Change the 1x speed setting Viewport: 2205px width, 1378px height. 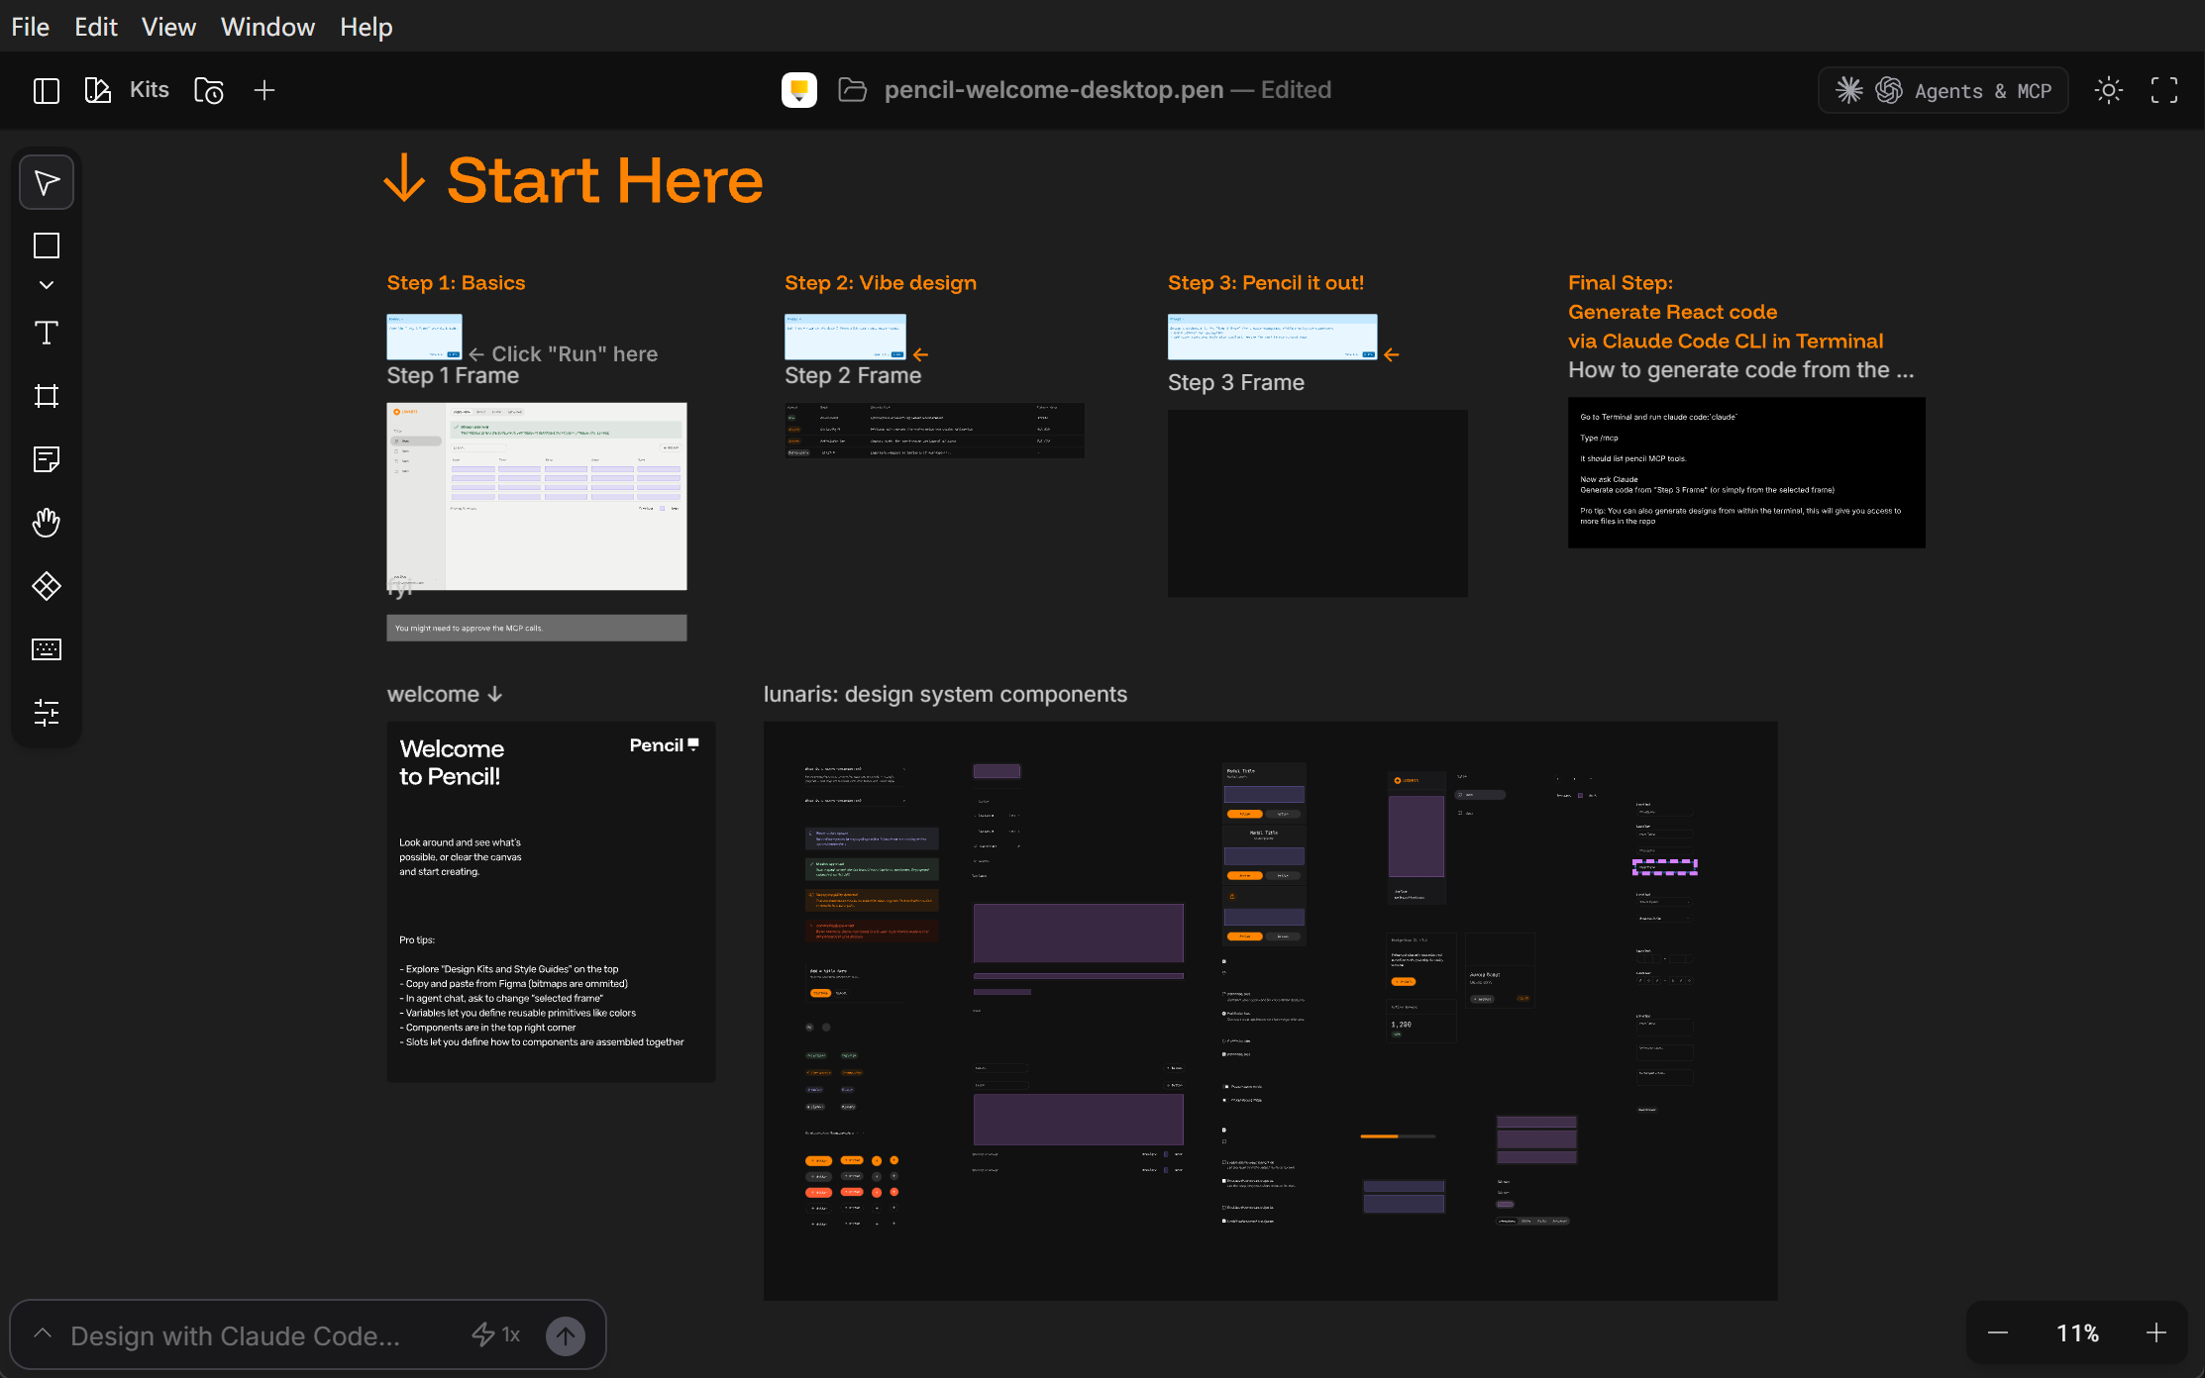point(495,1334)
